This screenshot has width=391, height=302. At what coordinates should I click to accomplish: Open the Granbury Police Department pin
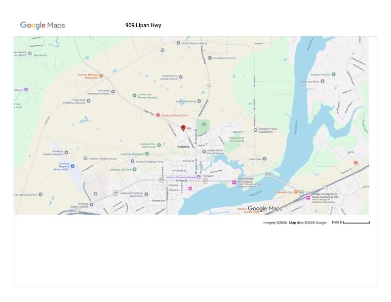pos(256,130)
